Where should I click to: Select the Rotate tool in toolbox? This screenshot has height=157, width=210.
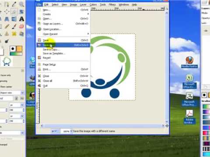tap(21, 12)
